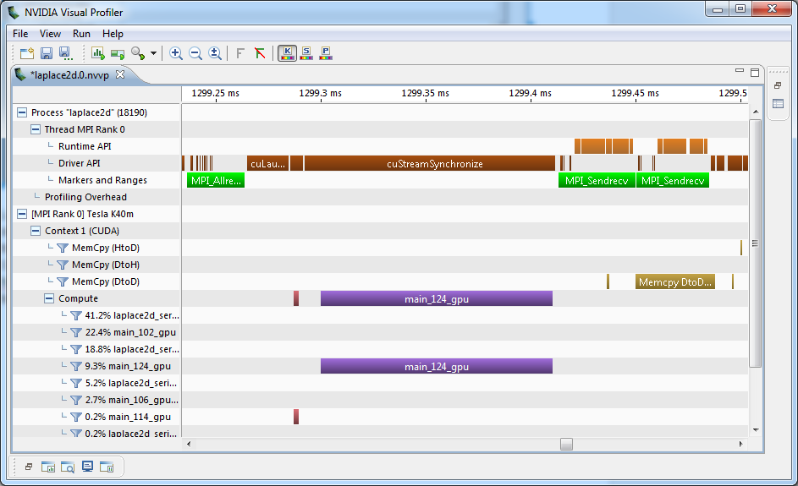This screenshot has height=486, width=798.
Task: Click the horizontal timeline scrollbar thumb
Action: click(566, 444)
